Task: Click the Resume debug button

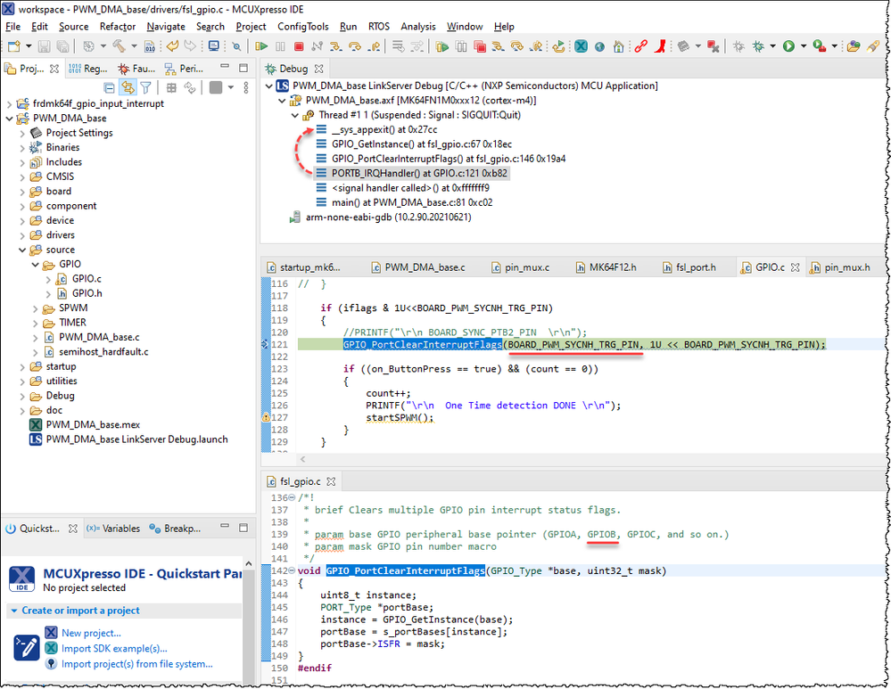Action: (261, 46)
